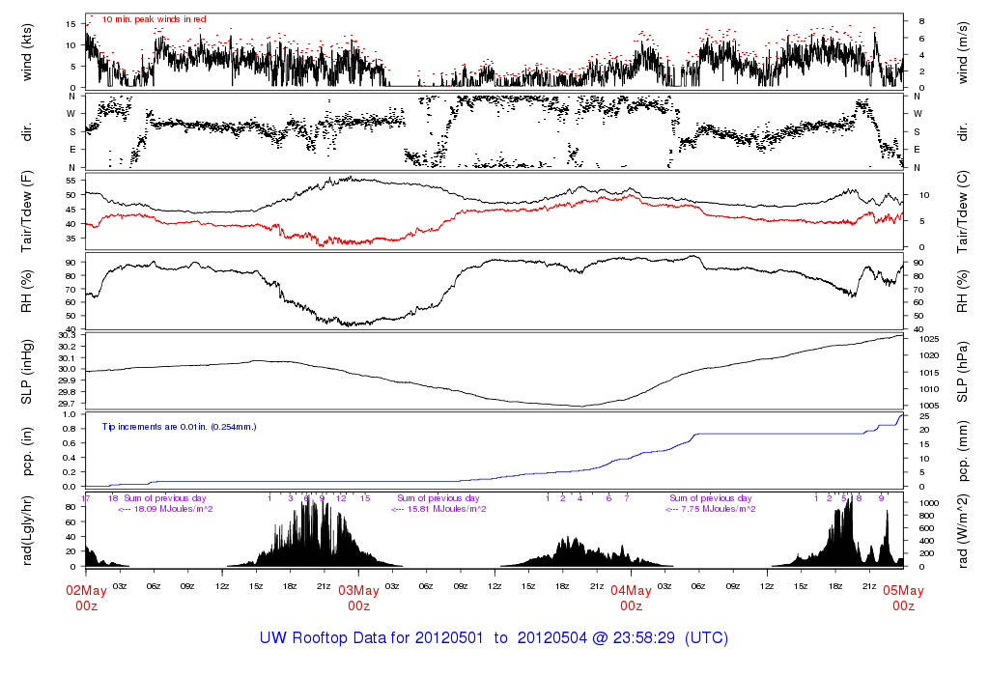Image resolution: width=989 pixels, height=676 pixels.
Task: Click the "pcp. (in)" axis label
Action: pos(26,452)
